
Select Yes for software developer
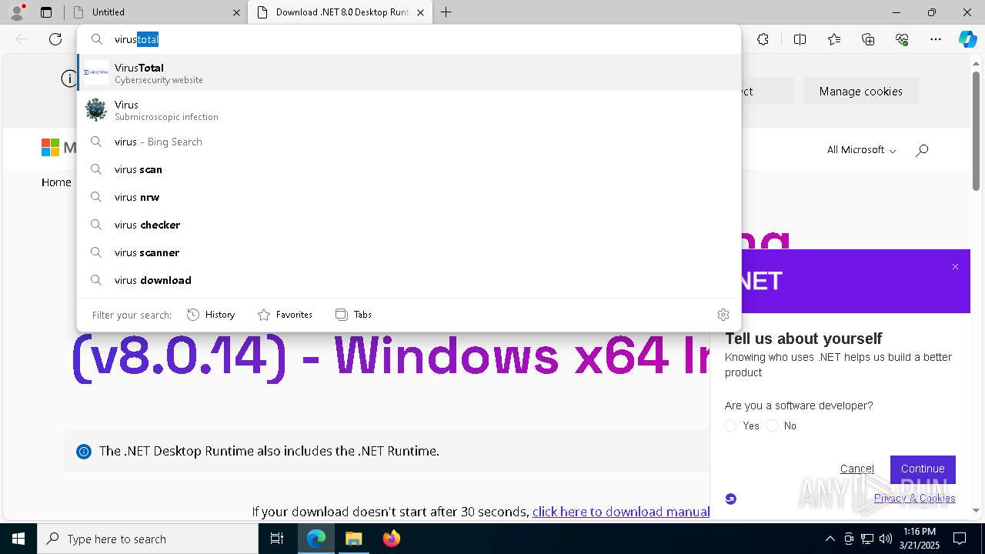pos(730,426)
